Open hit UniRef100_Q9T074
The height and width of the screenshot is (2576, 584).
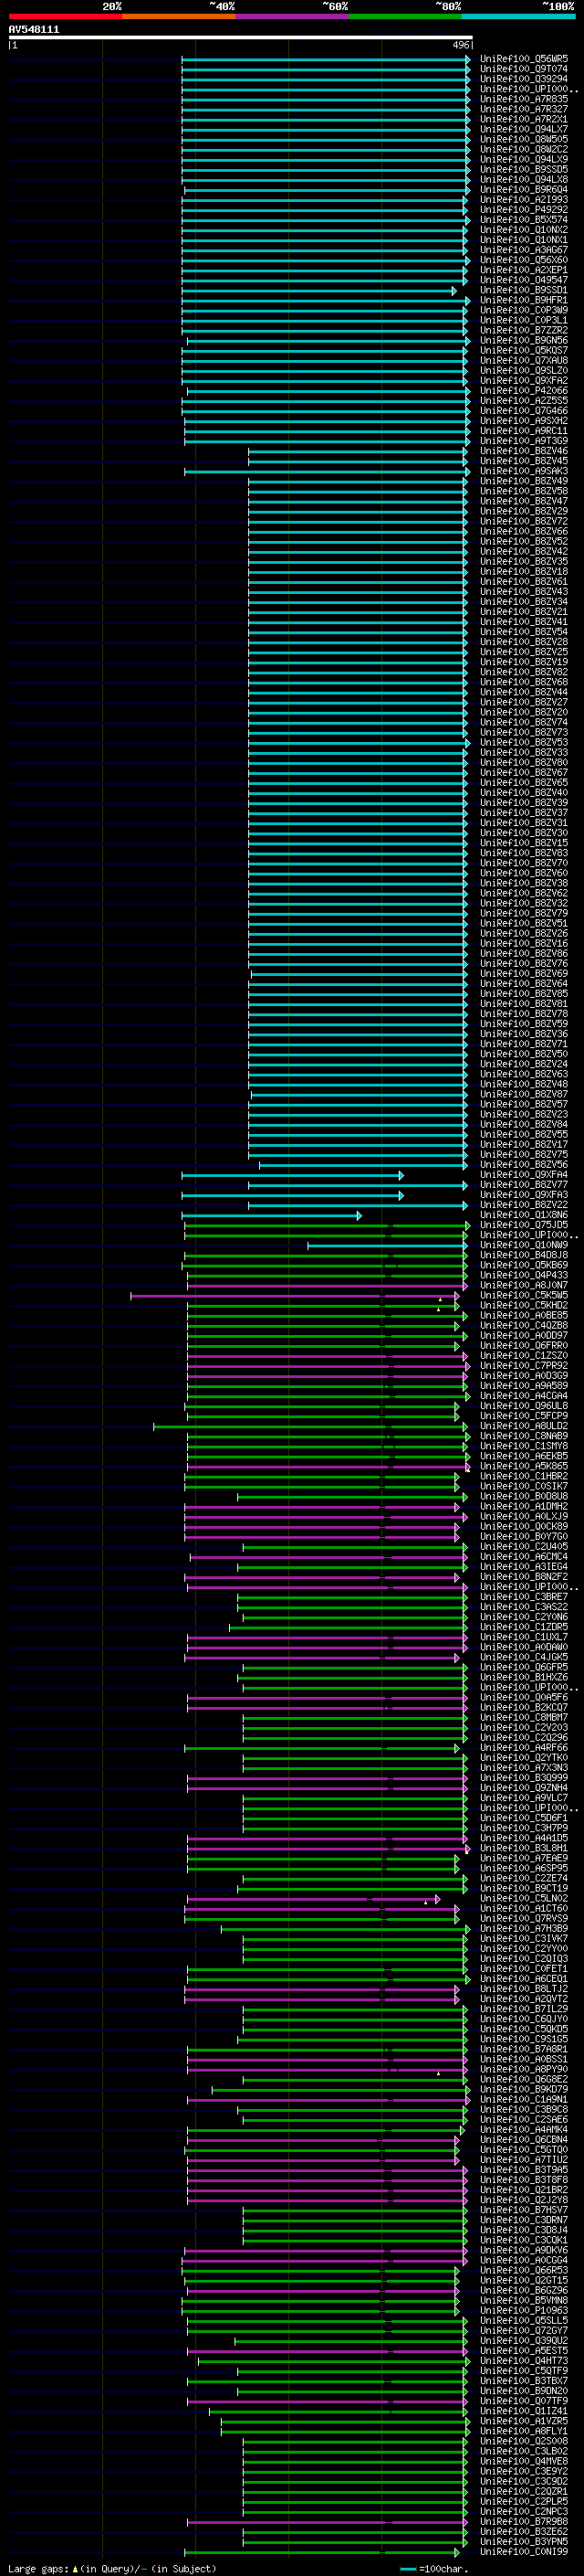(x=524, y=69)
